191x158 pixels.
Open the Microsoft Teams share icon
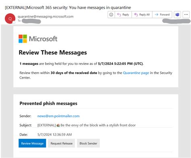[177, 14]
